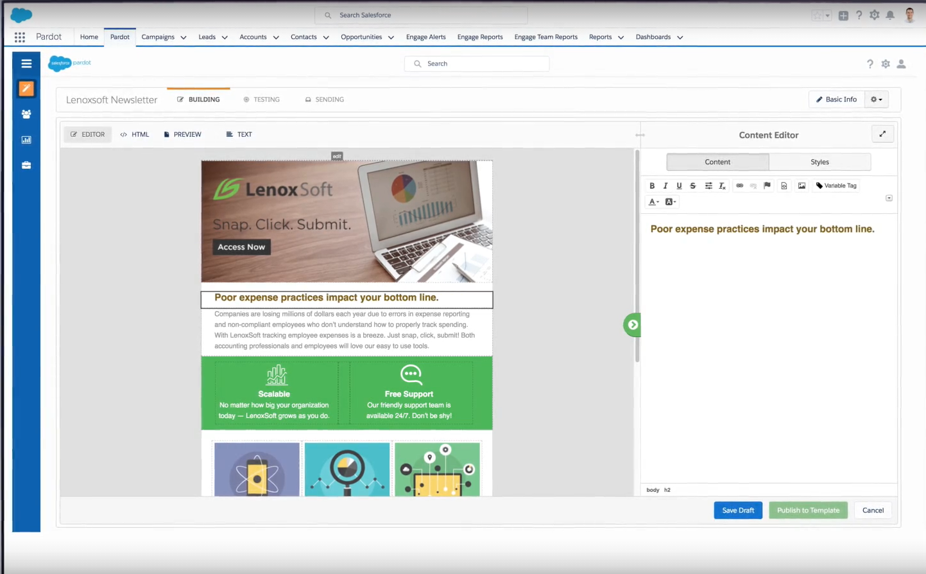Open the text color dropdown
Viewport: 926px width, 574px height.
tap(653, 202)
